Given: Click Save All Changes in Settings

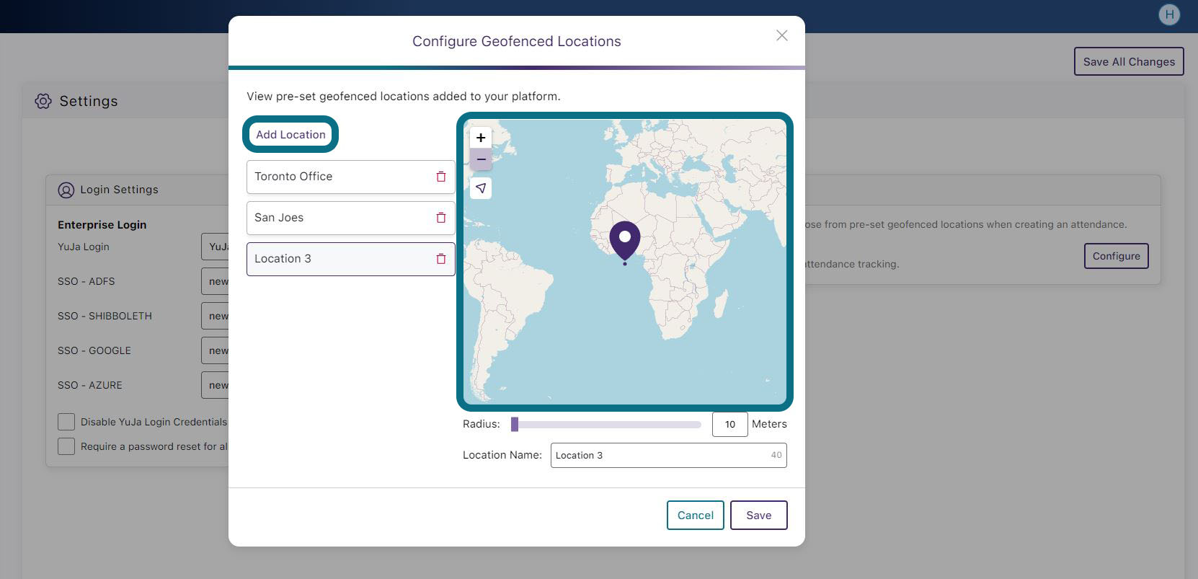Looking at the screenshot, I should tap(1129, 61).
